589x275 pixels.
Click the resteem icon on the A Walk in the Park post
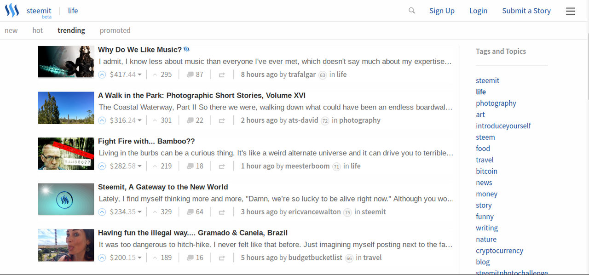coord(222,120)
